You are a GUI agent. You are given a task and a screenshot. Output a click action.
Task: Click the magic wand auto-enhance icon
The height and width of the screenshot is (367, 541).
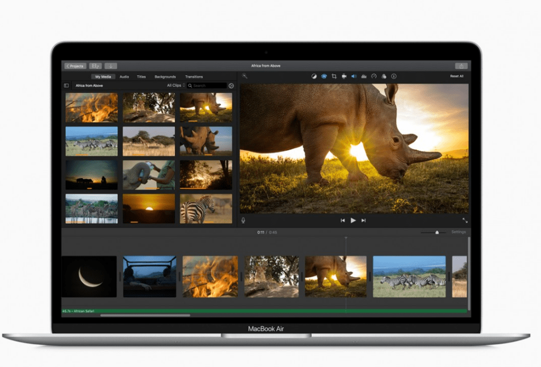point(245,76)
